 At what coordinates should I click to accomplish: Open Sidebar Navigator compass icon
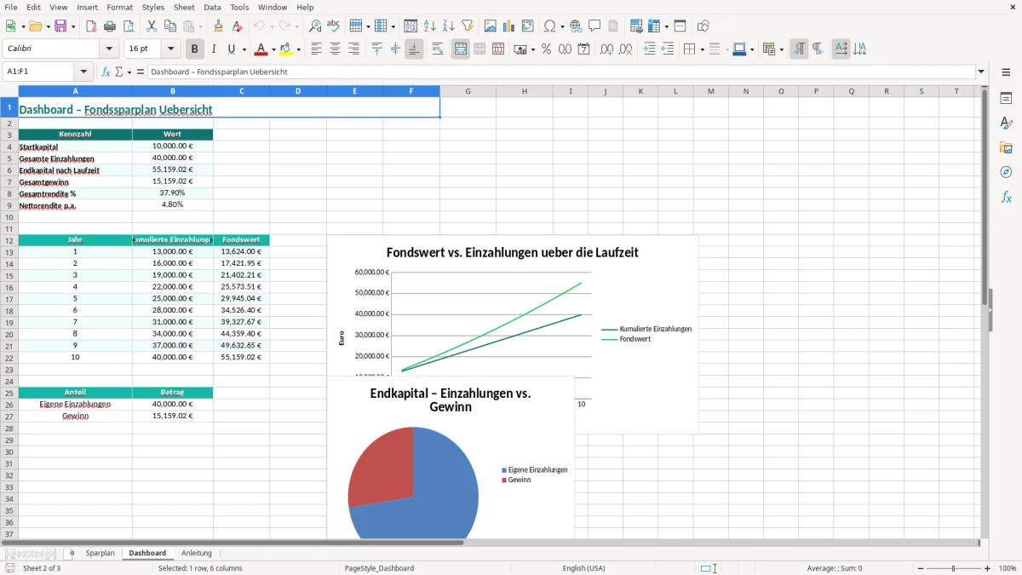point(1006,172)
